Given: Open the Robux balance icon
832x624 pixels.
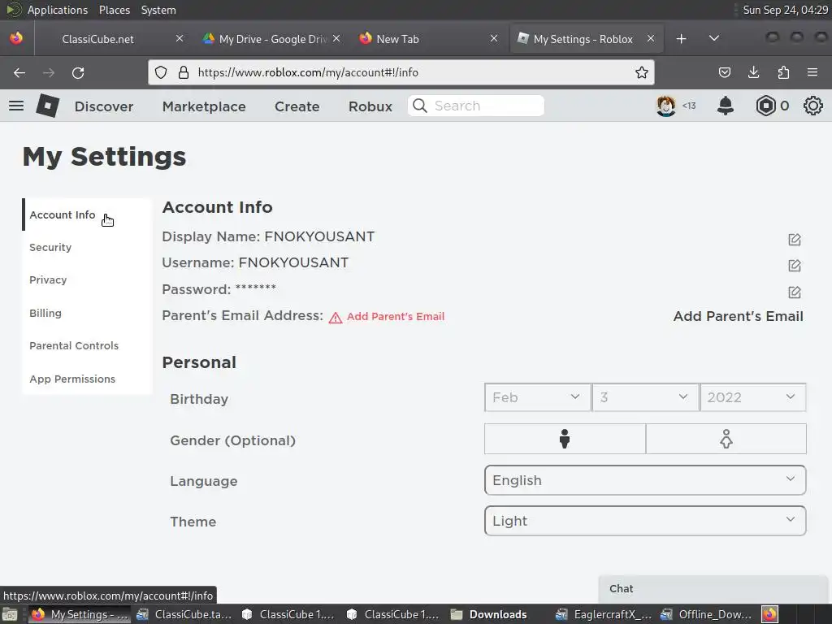Looking at the screenshot, I should [x=765, y=106].
